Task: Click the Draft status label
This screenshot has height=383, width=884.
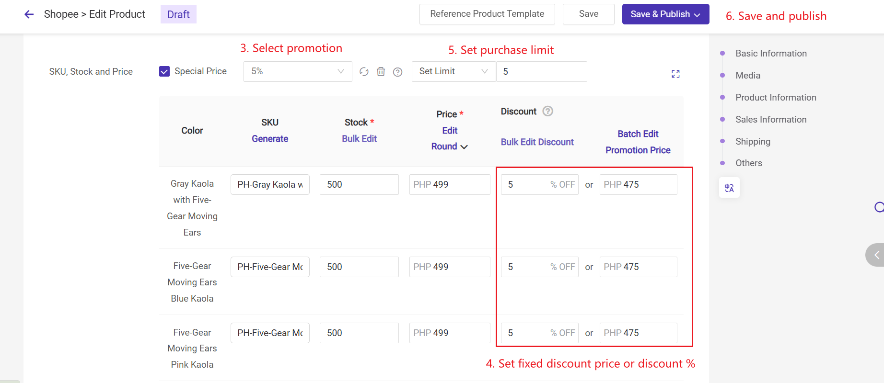Action: pos(178,14)
